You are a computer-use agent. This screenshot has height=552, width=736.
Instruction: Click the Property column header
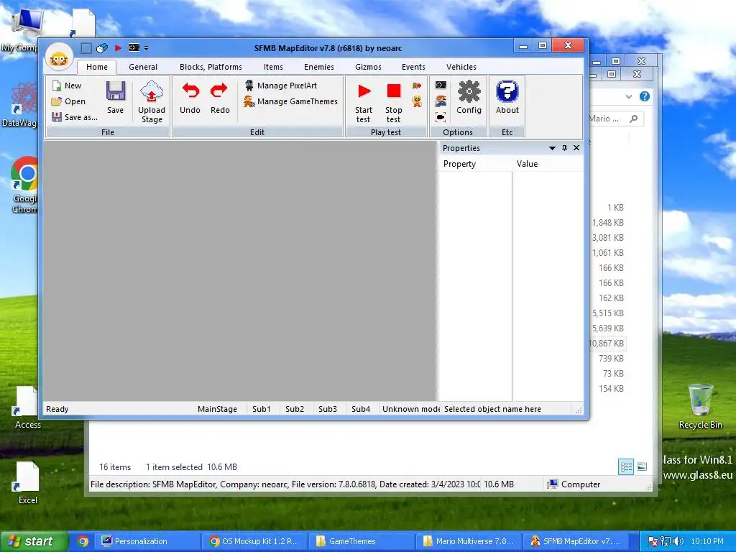coord(475,164)
